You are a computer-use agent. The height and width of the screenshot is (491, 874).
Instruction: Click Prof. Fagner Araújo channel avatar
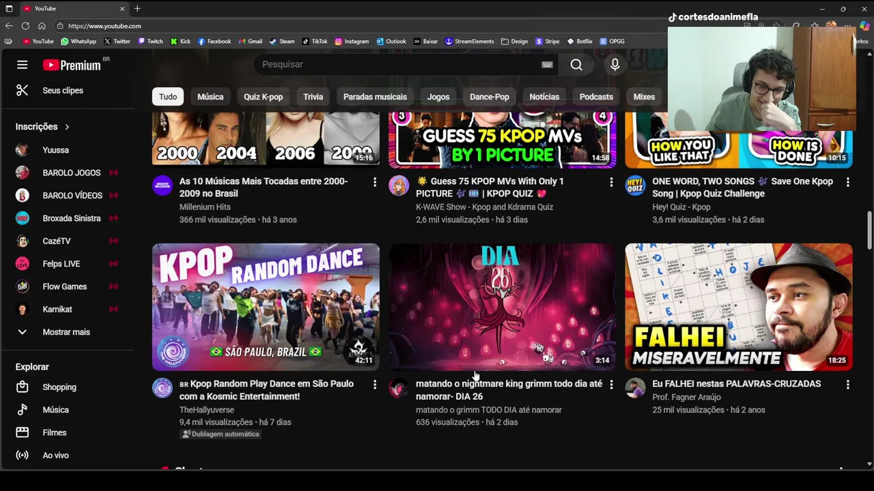point(635,388)
